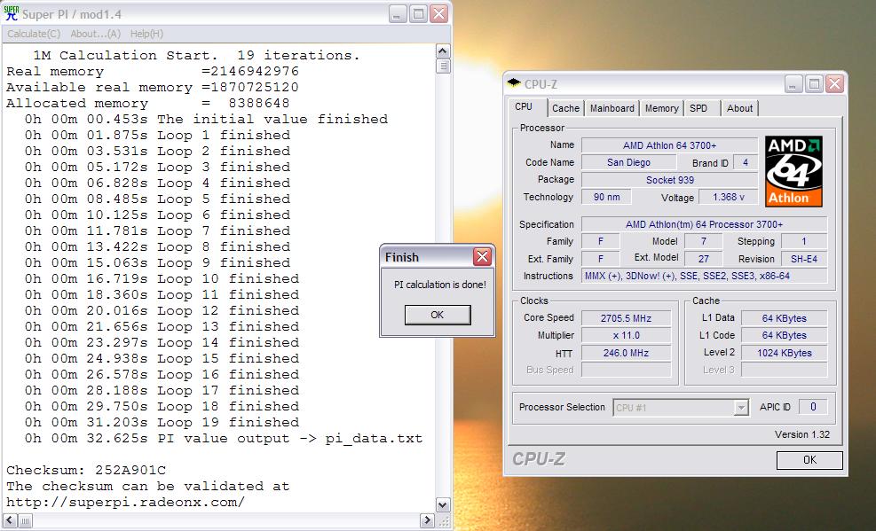876x531 pixels.
Task: Click the processor Name field 'AMD Athlon 64 3700+'
Action: pyautogui.click(x=669, y=145)
